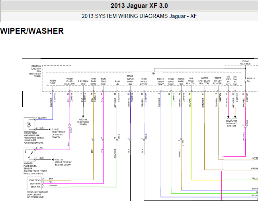The height and width of the screenshot is (201, 258).
Task: Click the FRONT WASH PUMP pin label
Action: pyautogui.click(x=160, y=82)
